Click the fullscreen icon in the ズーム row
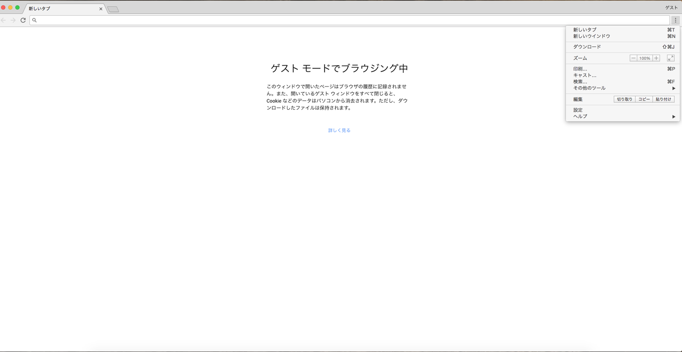 [671, 58]
